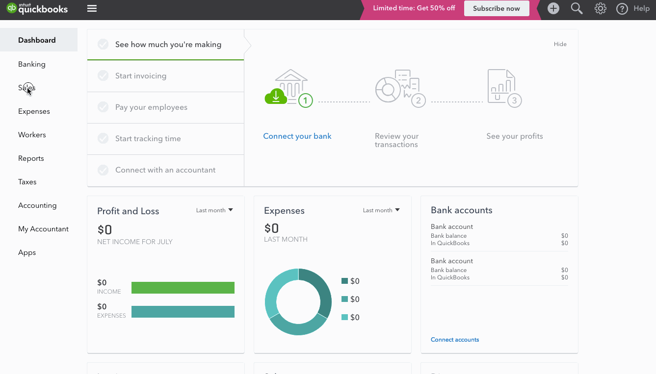Select Connect with an accountant step
Viewport: 656px width, 374px height.
pos(165,170)
